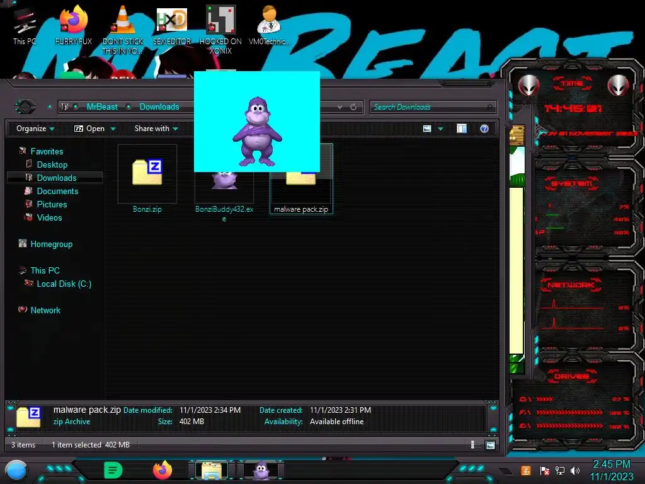
Task: Change the view with the view icon
Action: 427,129
